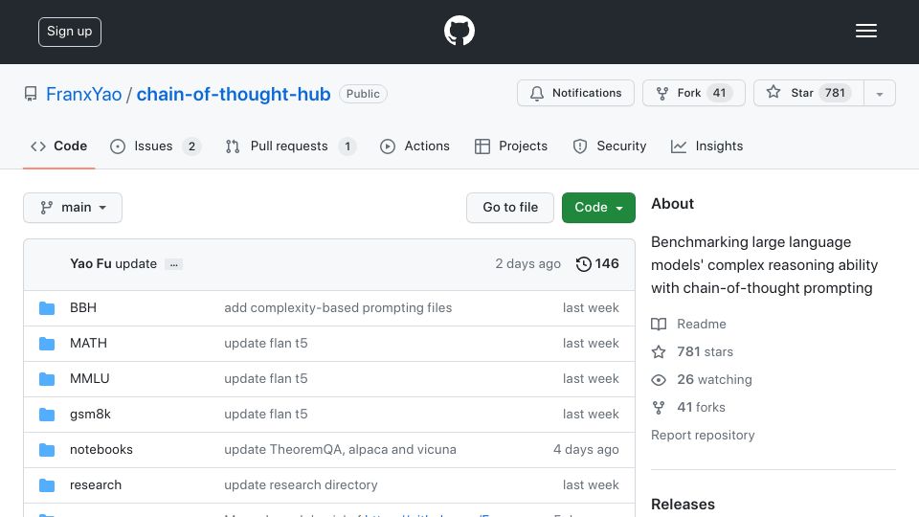Click the '4 days ago' notebooks timestamp
The width and height of the screenshot is (919, 517).
[x=586, y=450]
